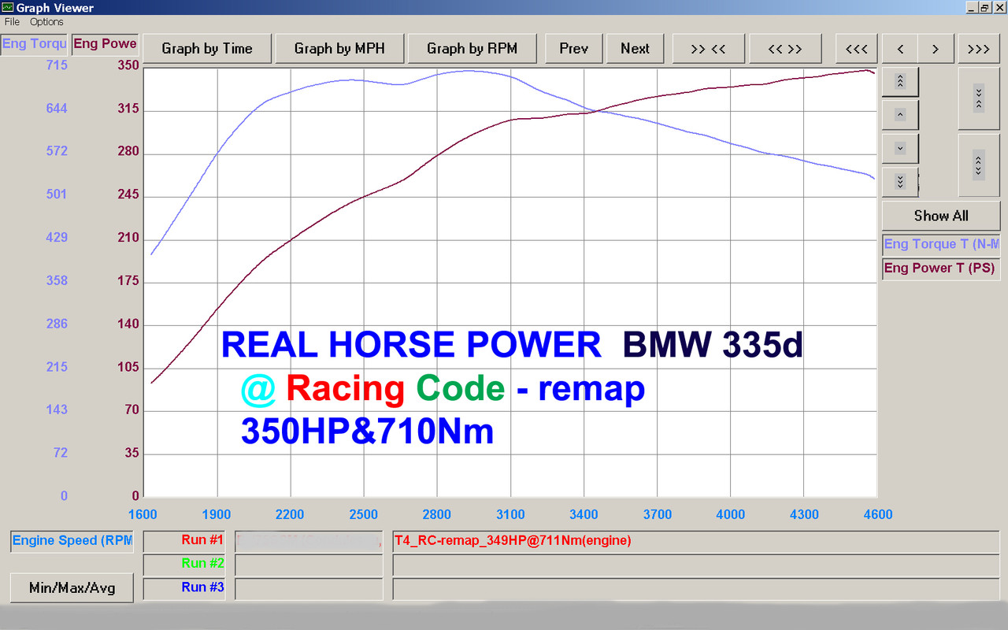Click the "1600" RPM axis value

click(x=143, y=515)
